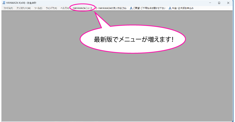
Task: Click the HAYAWAZA app icon in title bar
Action: point(4,3)
